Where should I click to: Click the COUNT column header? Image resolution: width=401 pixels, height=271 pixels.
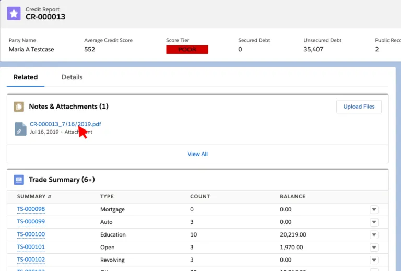click(200, 197)
